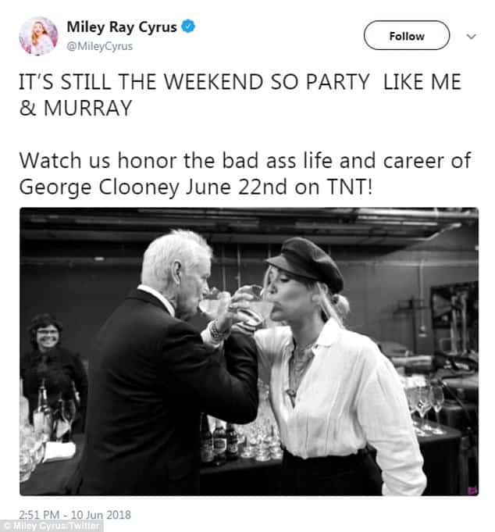The height and width of the screenshot is (532, 495).
Task: Click the bottles on the table in photo
Action: 220,440
